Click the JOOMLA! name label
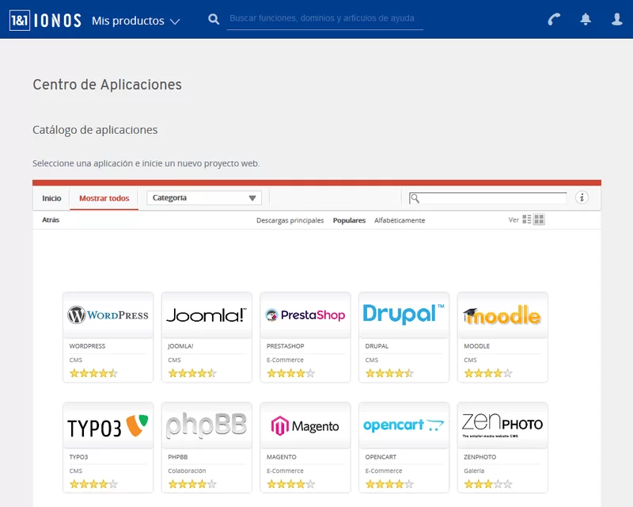The image size is (633, 507). click(180, 346)
